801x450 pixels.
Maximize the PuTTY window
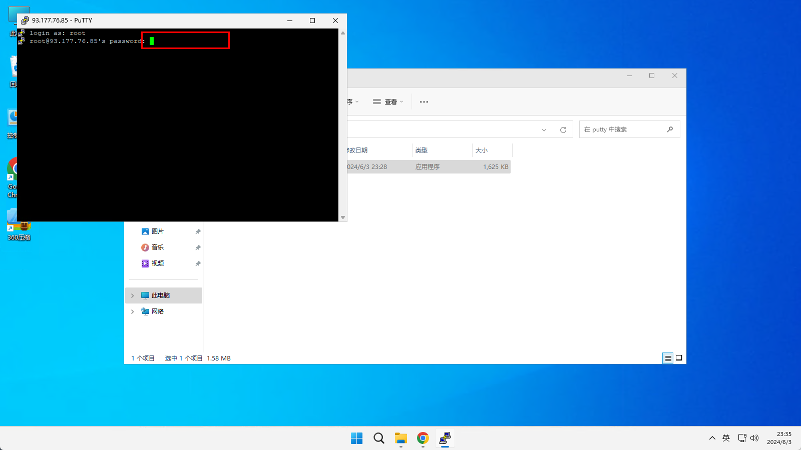[312, 20]
